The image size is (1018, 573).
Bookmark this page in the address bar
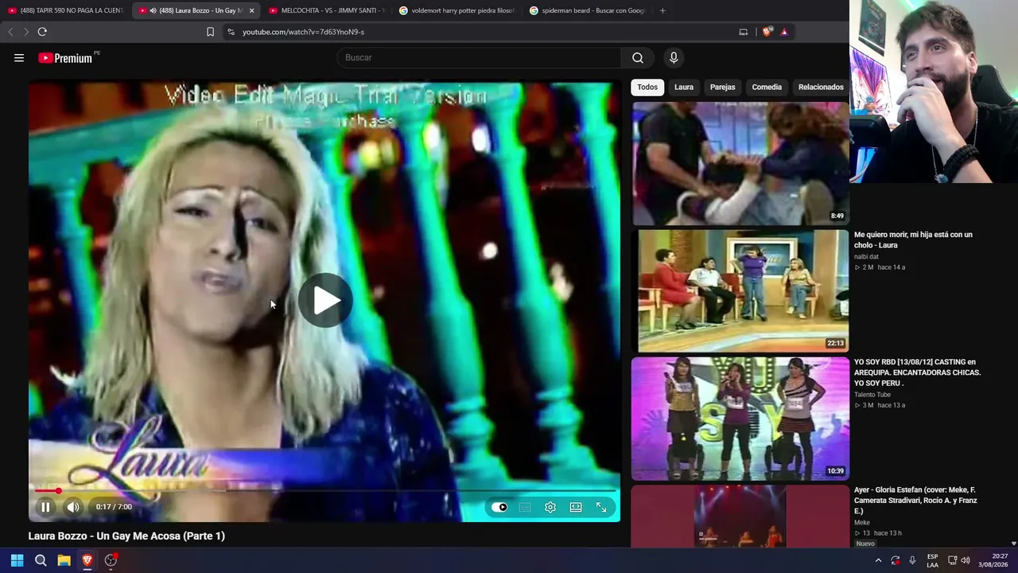point(210,32)
